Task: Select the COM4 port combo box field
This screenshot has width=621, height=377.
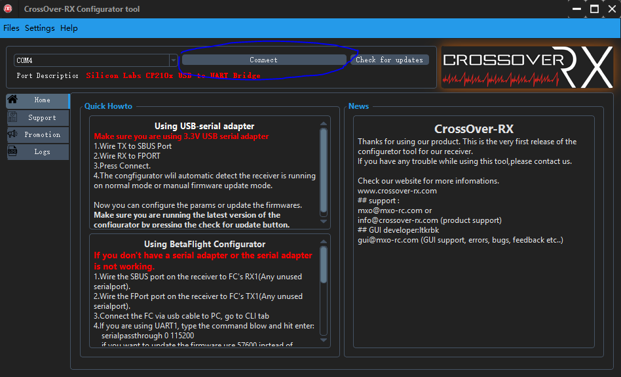Action: tap(96, 60)
